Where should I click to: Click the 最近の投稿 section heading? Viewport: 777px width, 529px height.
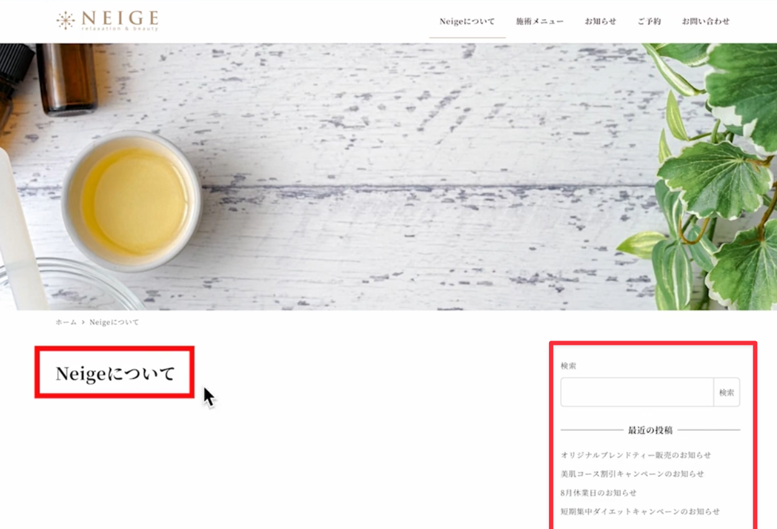point(650,430)
